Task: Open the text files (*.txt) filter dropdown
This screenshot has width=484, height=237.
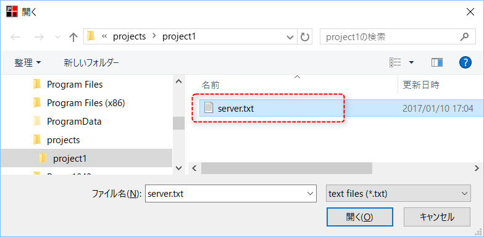Action: [x=398, y=194]
